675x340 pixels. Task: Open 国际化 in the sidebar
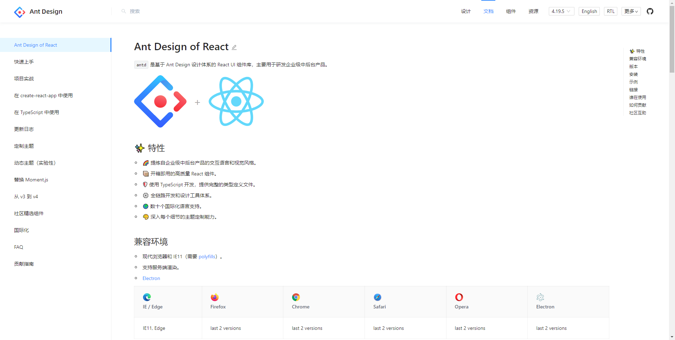(x=56, y=230)
